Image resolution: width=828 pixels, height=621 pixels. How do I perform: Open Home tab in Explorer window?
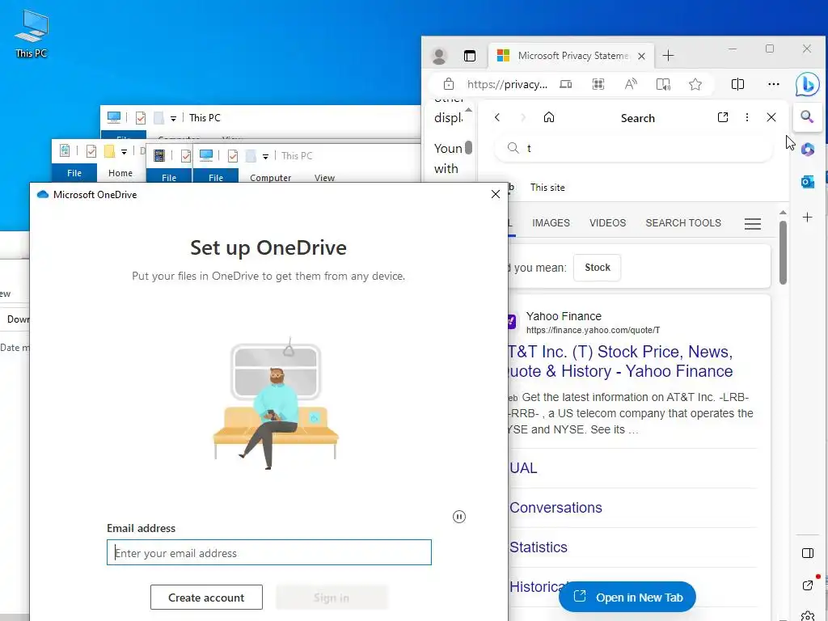tap(120, 173)
